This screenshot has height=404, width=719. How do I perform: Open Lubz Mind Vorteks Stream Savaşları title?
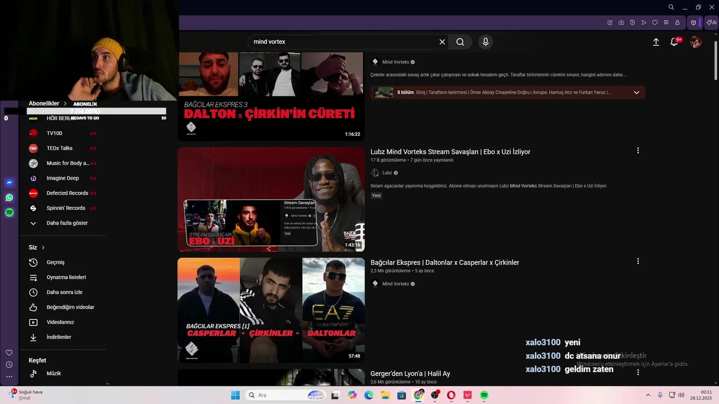[450, 151]
